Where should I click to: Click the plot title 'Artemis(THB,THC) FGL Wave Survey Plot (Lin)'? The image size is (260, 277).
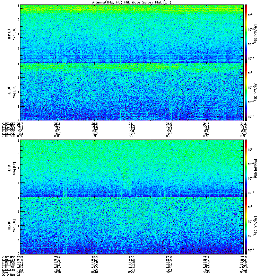pyautogui.click(x=131, y=2)
